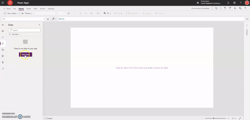Switch to the Home tab

point(21,9)
